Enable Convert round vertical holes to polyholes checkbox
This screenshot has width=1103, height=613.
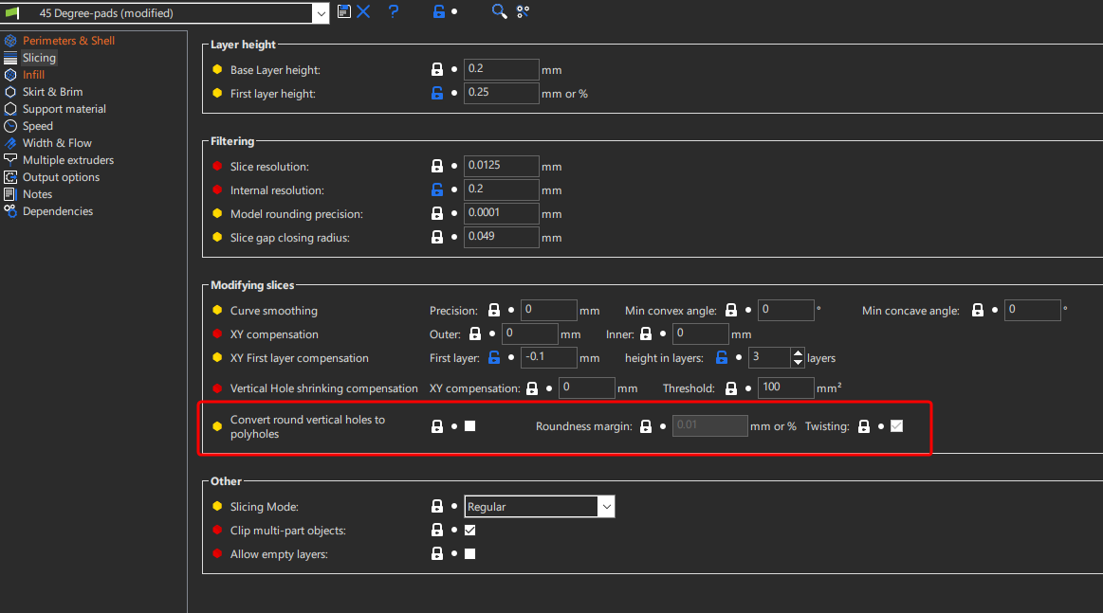469,426
